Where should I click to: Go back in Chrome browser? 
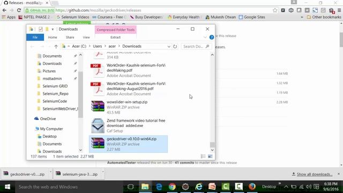tap(4, 10)
